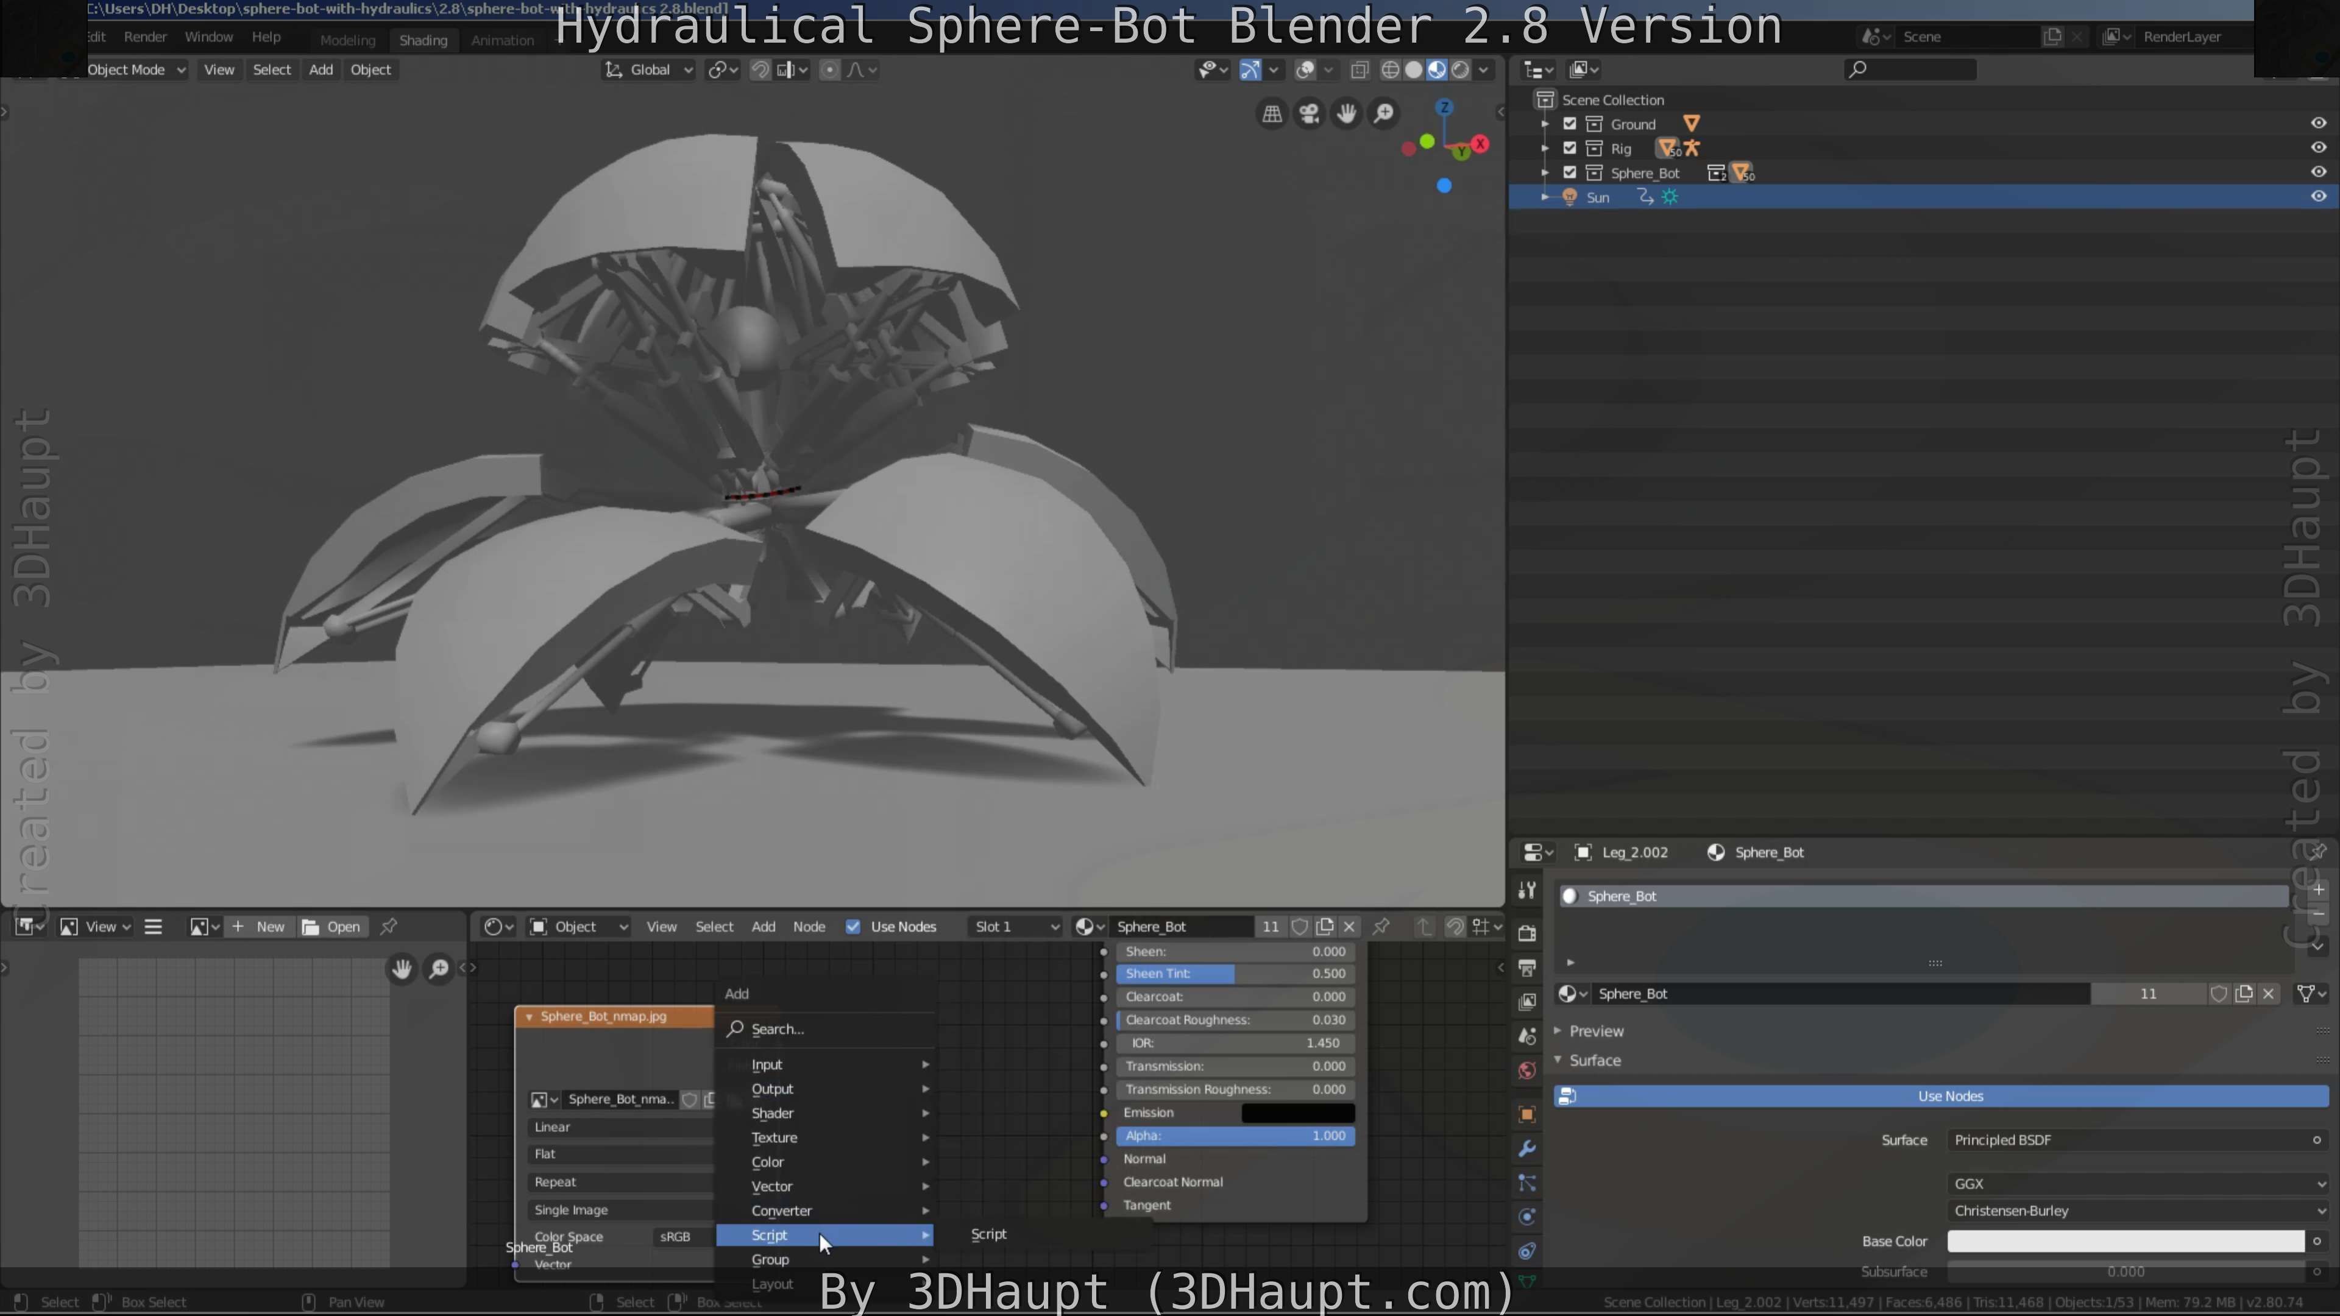Open Modifiers properties tab
2340x1316 pixels.
pyautogui.click(x=1527, y=1149)
